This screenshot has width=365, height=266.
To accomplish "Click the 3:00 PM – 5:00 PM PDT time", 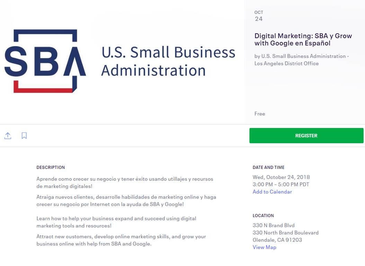I will pyautogui.click(x=281, y=185).
